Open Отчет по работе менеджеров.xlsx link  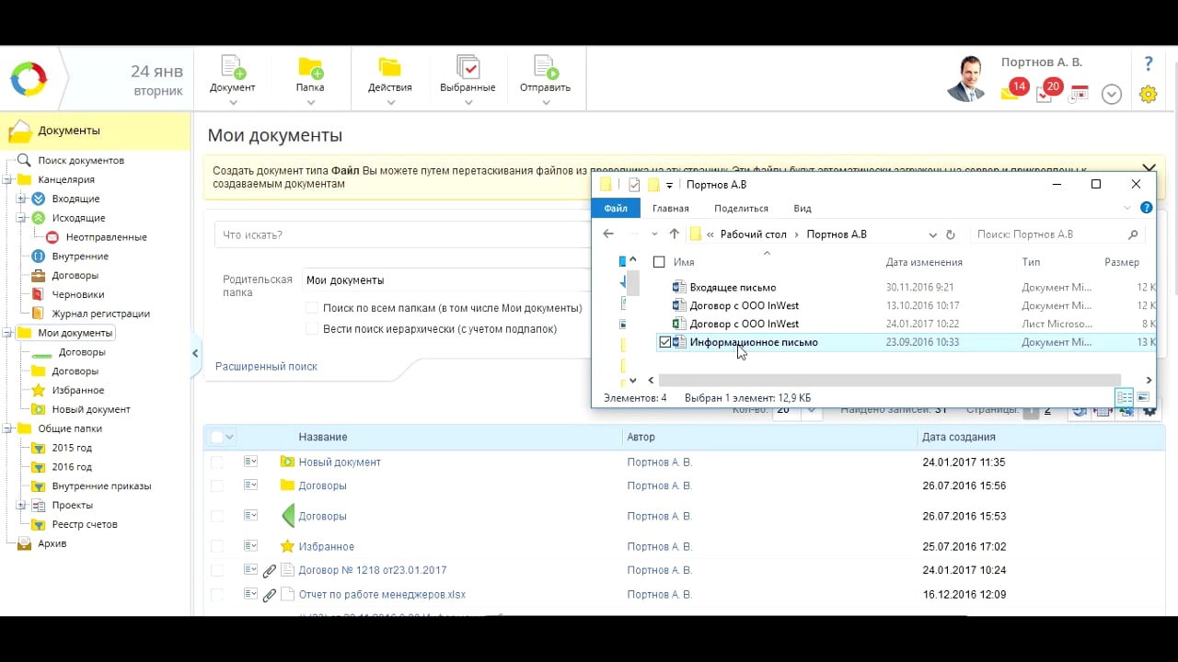[382, 594]
